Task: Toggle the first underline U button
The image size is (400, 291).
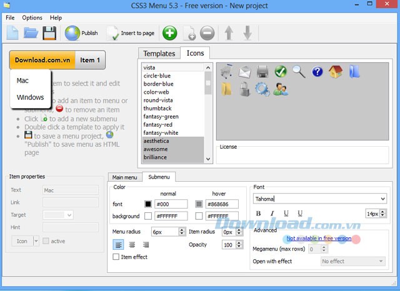Action: (x=286, y=214)
